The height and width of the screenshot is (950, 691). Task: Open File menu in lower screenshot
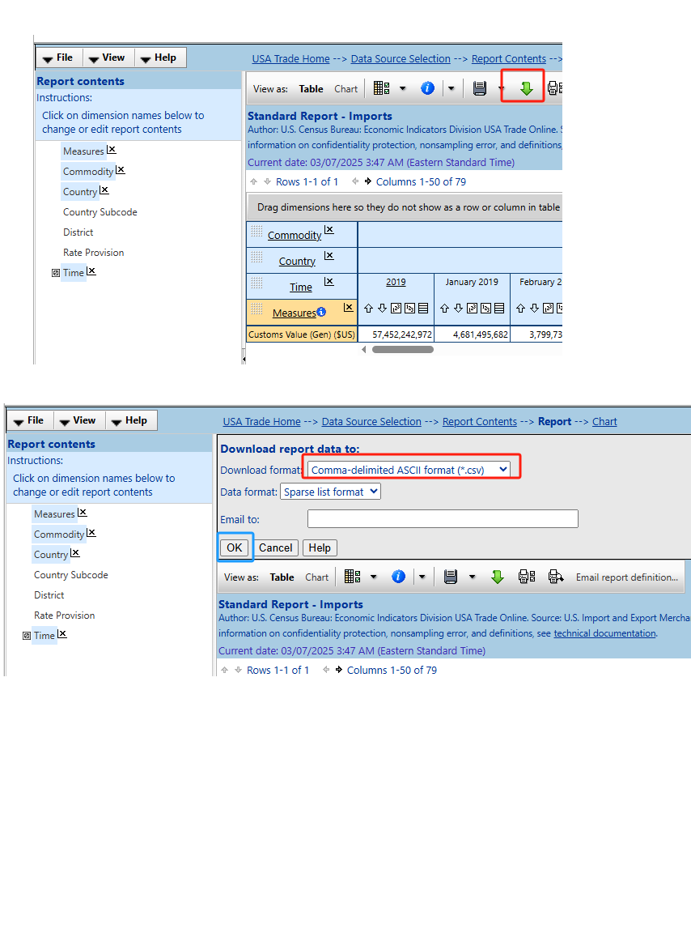point(30,420)
